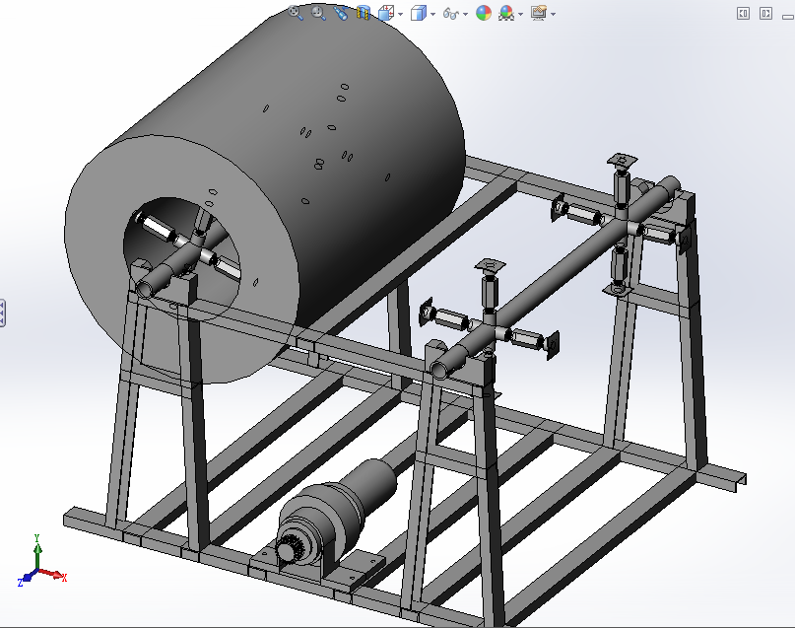This screenshot has height=628, width=795.
Task: Select the motor on the base frame
Action: click(337, 510)
